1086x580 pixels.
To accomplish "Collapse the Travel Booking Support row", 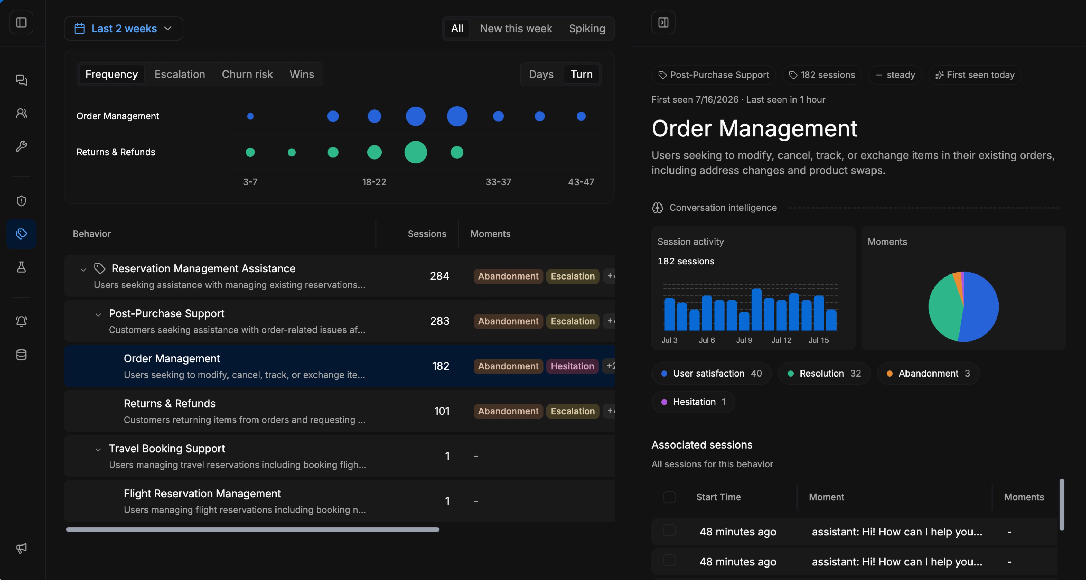I will click(98, 450).
